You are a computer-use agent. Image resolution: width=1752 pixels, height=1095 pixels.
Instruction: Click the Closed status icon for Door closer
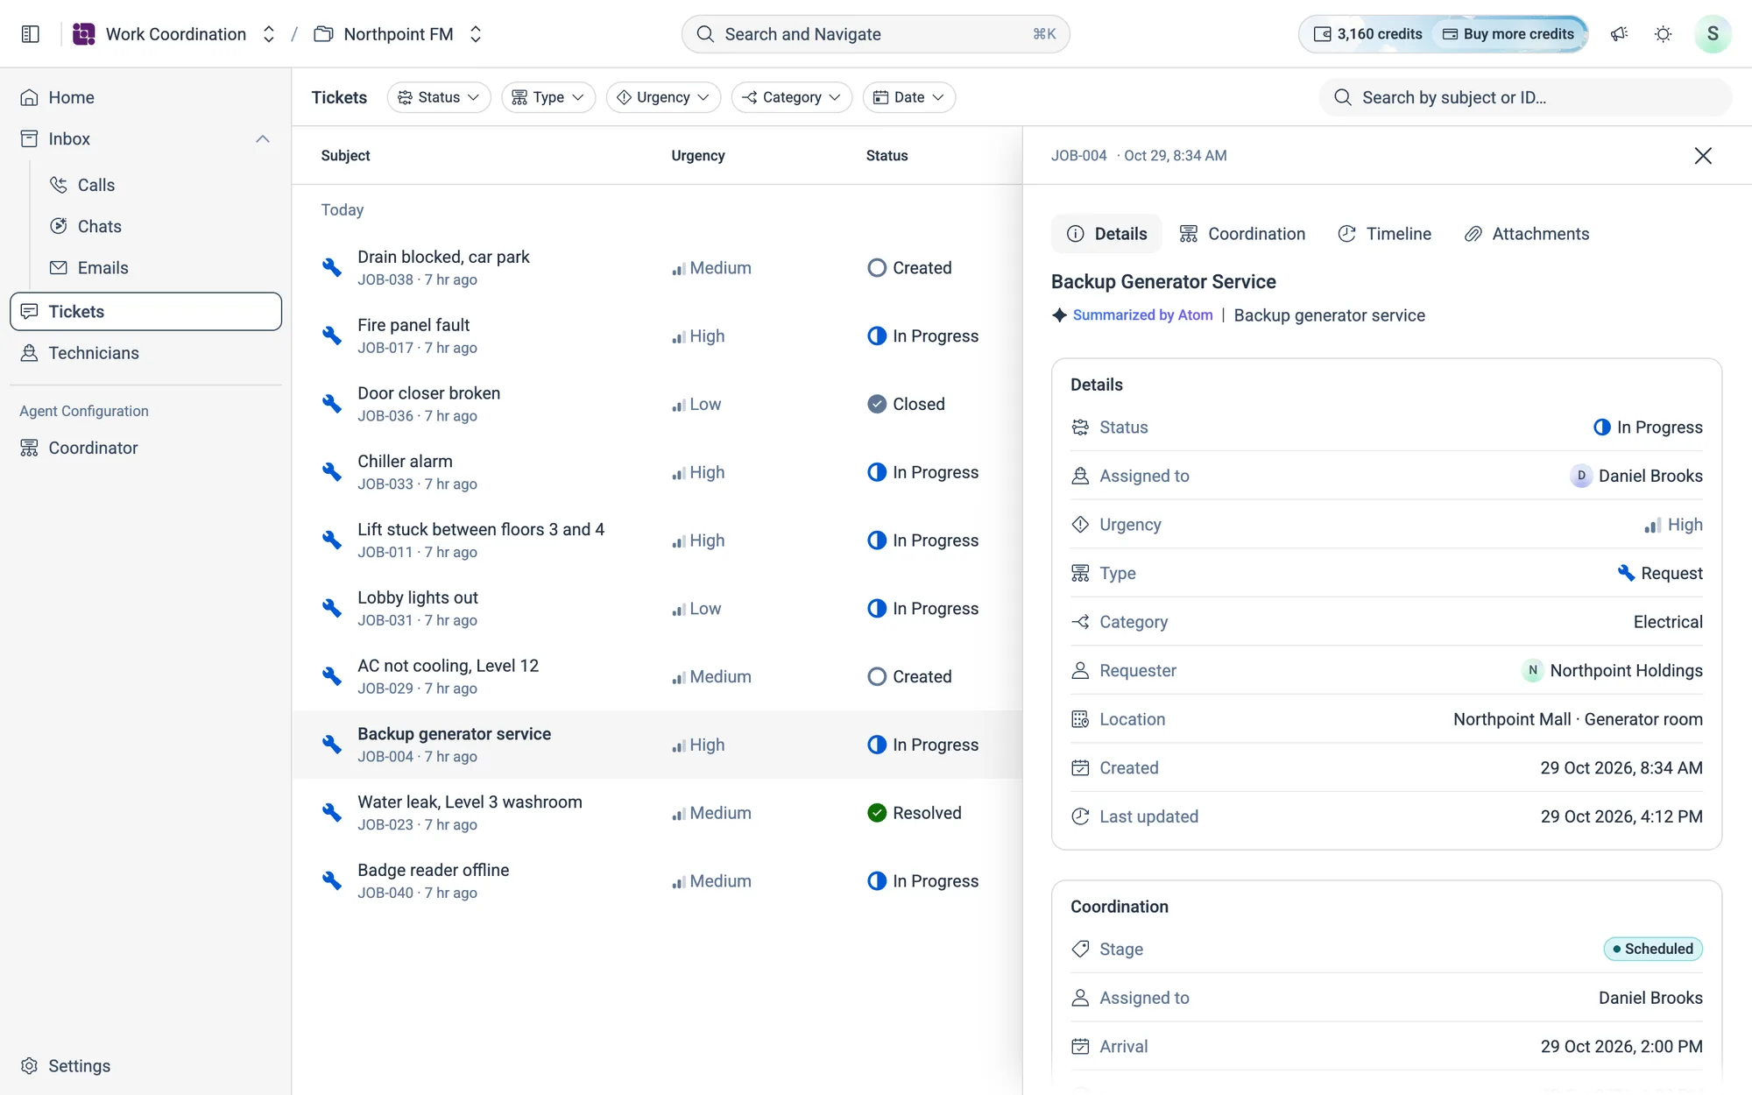877,404
